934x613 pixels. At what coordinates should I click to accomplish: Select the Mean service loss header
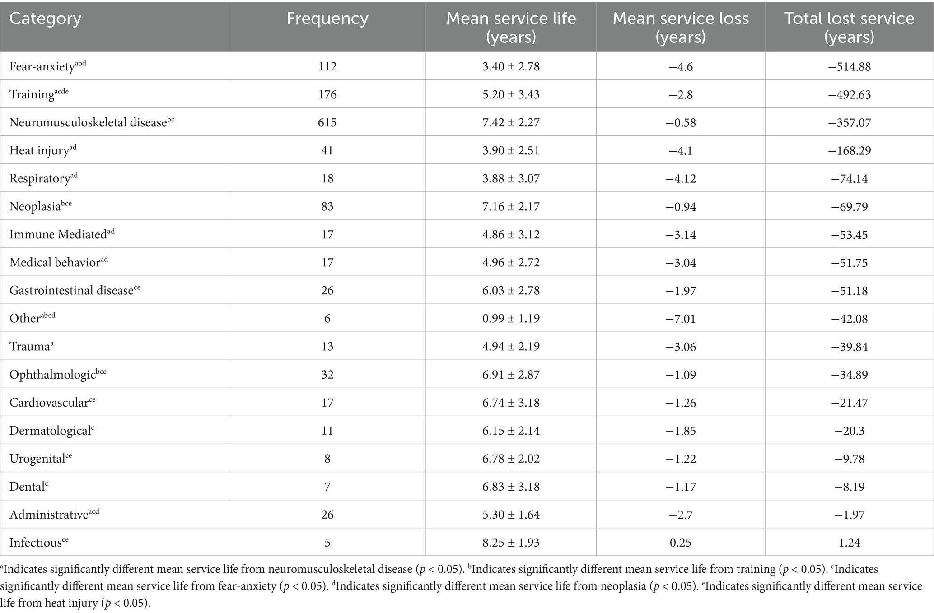(680, 27)
